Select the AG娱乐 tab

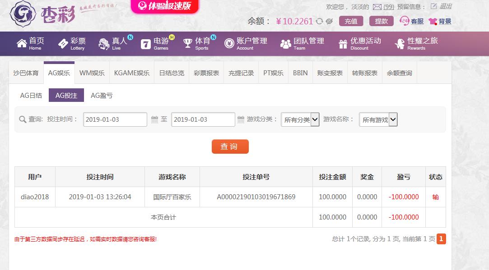59,73
